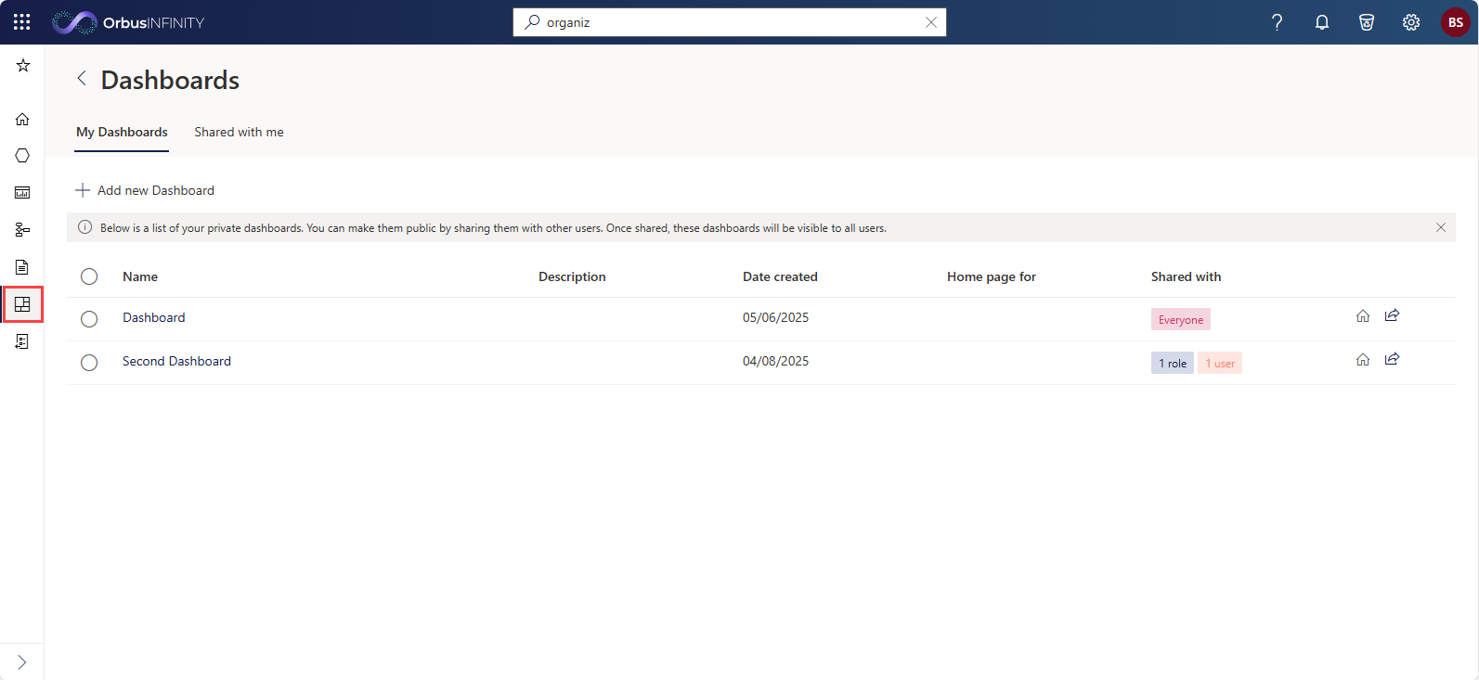Image resolution: width=1479 pixels, height=680 pixels.
Task: Open notifications bell icon
Action: point(1322,22)
